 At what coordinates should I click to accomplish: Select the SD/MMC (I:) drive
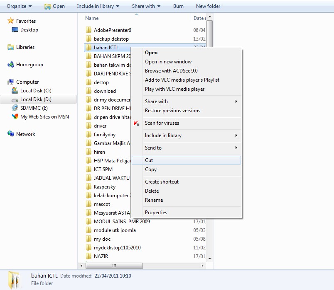point(31,108)
